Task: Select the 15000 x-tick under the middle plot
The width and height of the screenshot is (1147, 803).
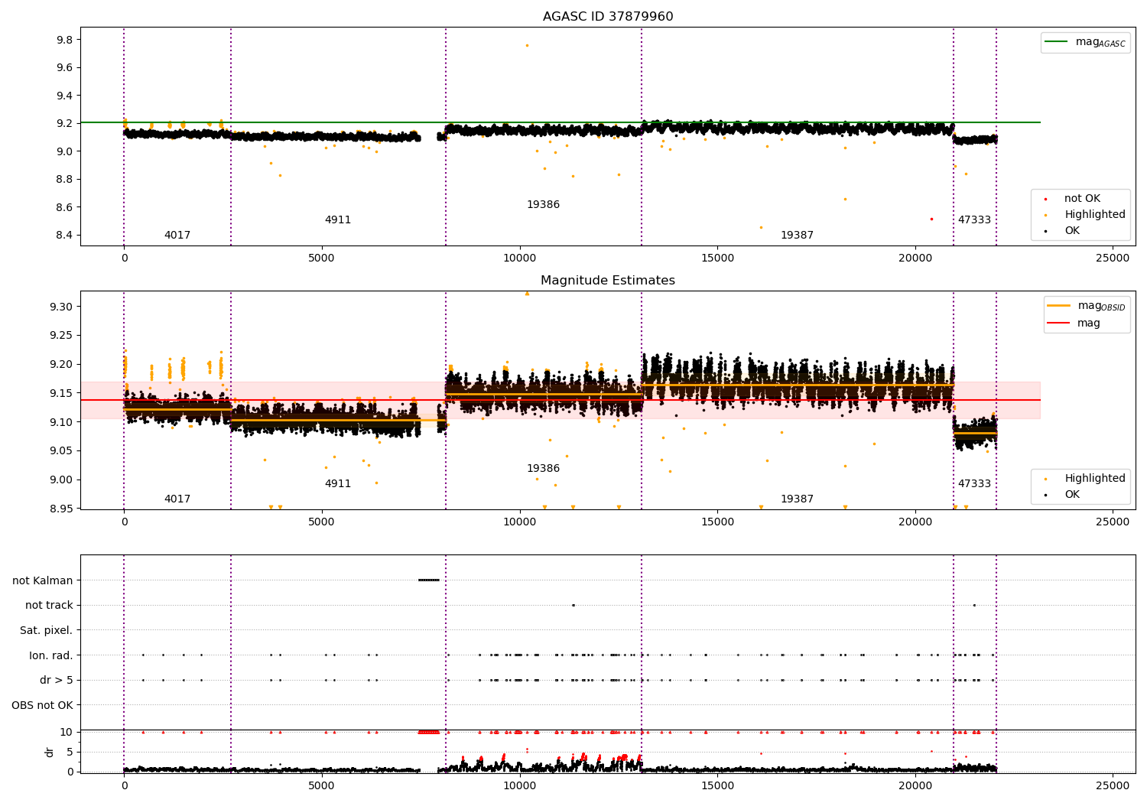Action: tap(717, 522)
